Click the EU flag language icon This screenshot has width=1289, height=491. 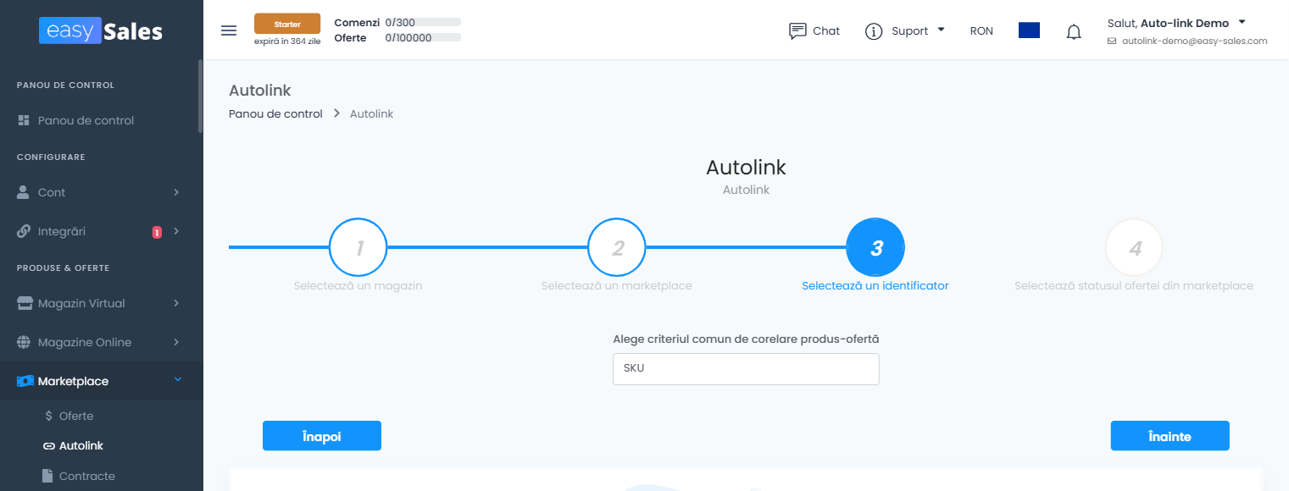tap(1029, 30)
